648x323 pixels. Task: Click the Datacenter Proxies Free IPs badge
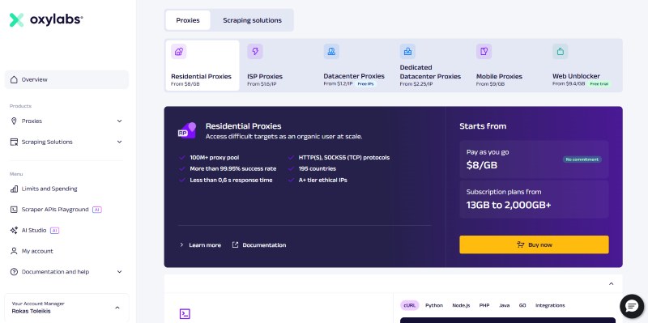(x=366, y=84)
